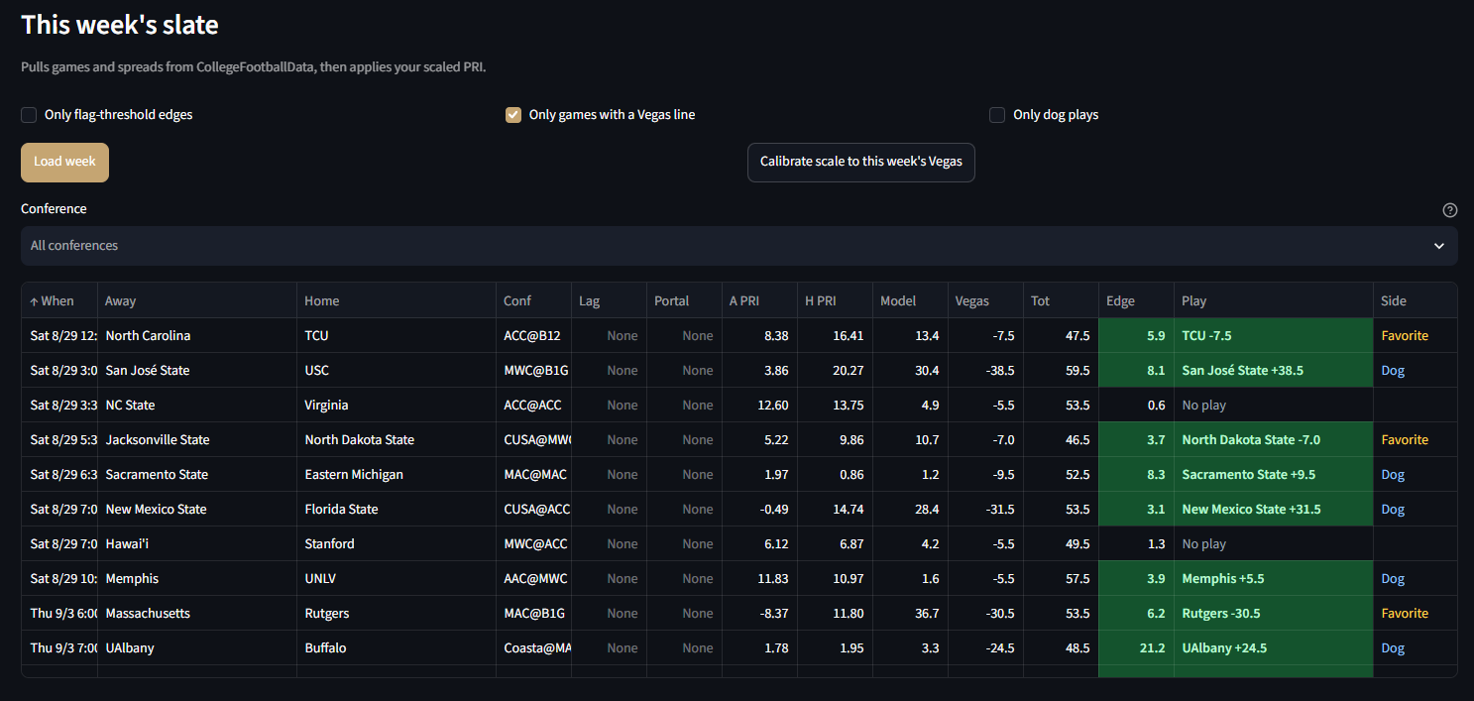
Task: Sort table by Edge column header
Action: [x=1136, y=301]
